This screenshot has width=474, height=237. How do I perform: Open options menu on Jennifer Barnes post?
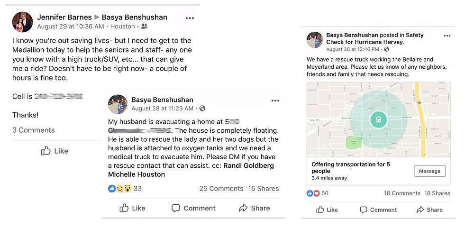(190, 18)
